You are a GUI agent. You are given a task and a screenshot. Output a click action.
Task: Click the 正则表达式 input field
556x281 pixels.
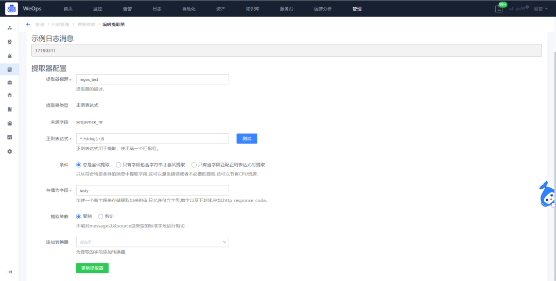coord(152,138)
